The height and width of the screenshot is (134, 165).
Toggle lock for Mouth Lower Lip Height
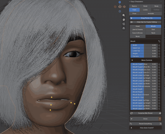coord(159,78)
